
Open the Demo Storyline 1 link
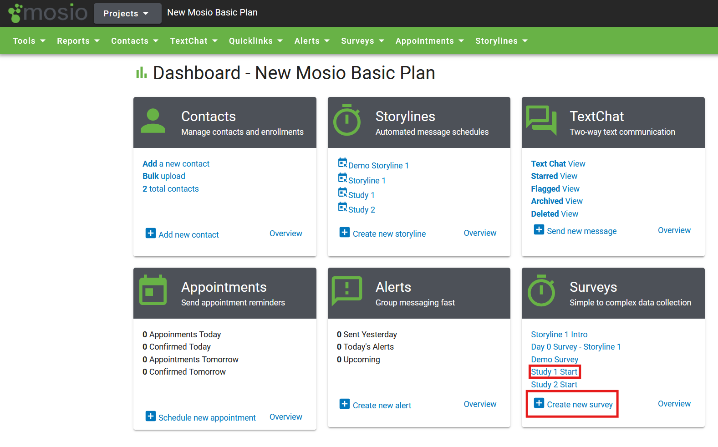click(x=378, y=166)
